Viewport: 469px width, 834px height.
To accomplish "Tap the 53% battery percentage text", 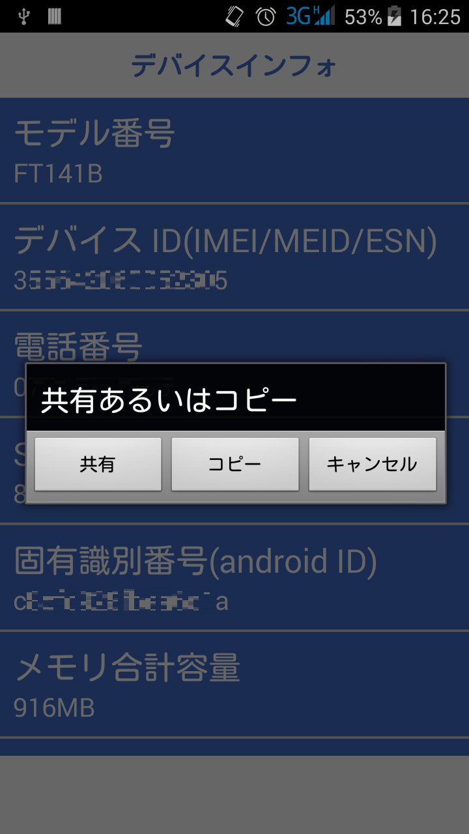I will (363, 16).
